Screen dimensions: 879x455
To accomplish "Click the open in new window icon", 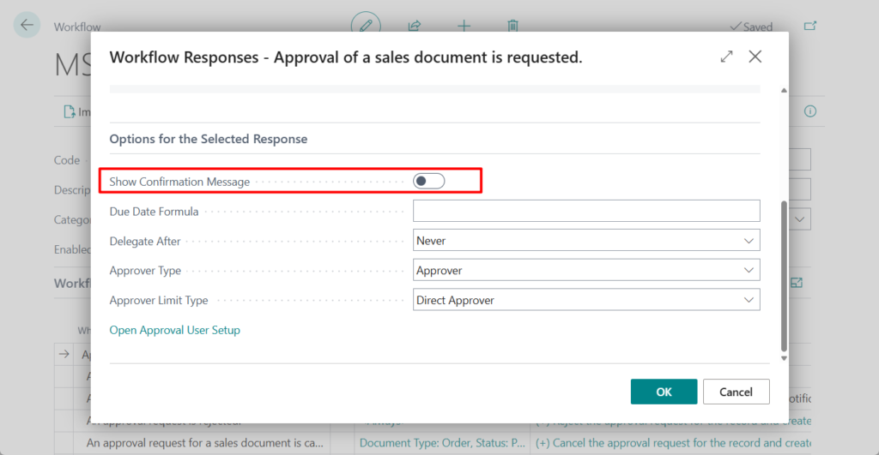I will click(x=809, y=27).
